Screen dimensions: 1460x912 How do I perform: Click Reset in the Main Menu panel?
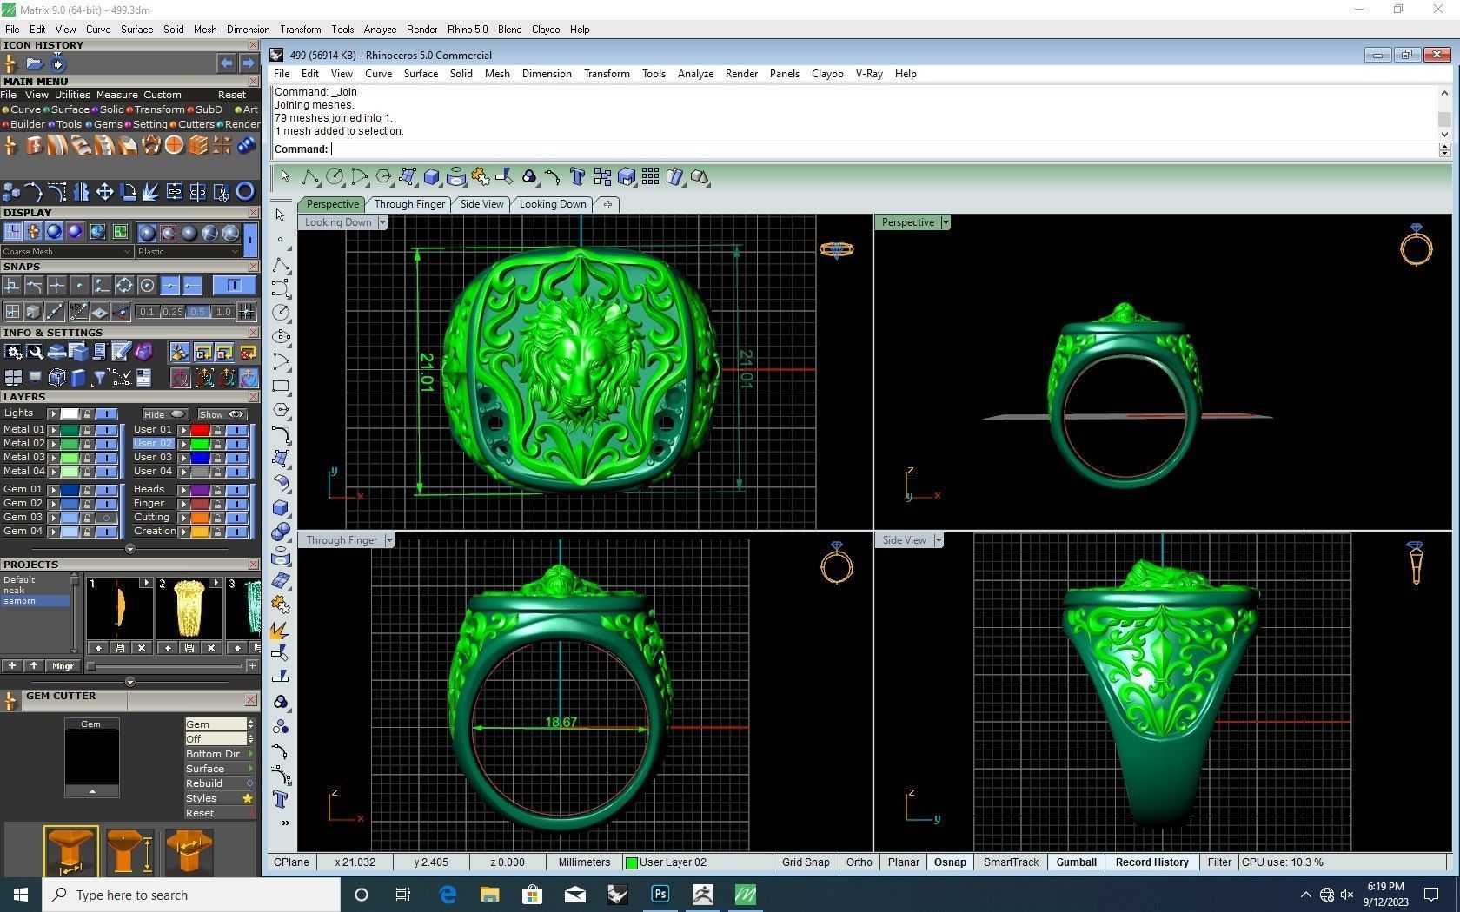232,95
